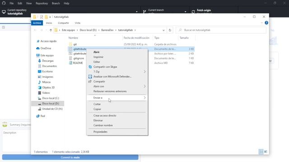Viewport: 289px width, 162px height.
Task: Click the Explorer help question-mark icon
Action: coord(266,23)
